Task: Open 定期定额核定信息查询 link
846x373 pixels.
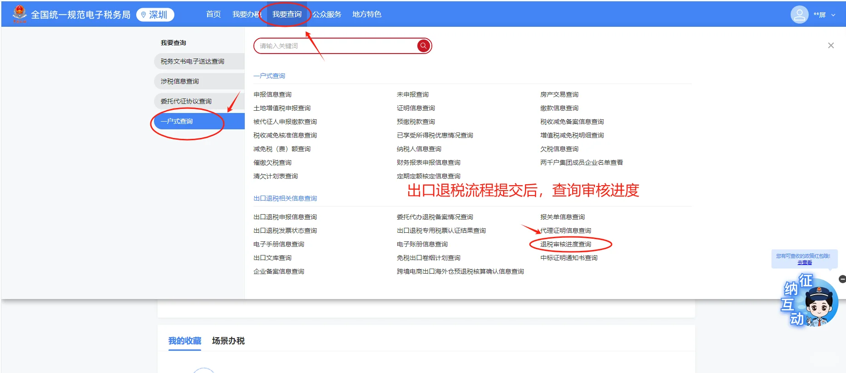Action: [x=429, y=176]
